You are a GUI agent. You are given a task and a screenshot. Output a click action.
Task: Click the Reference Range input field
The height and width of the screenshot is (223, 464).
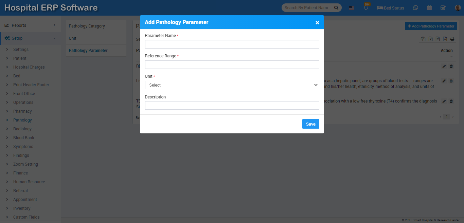[232, 65]
